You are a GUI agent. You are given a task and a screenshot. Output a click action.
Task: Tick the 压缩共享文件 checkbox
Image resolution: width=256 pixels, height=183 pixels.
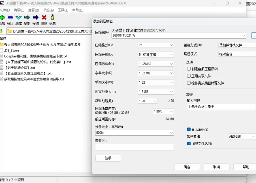coord(189,76)
